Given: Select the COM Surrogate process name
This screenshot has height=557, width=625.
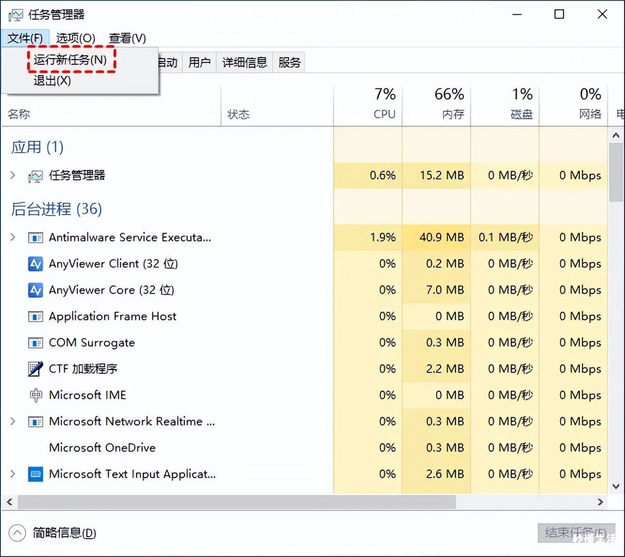Looking at the screenshot, I should 92,343.
